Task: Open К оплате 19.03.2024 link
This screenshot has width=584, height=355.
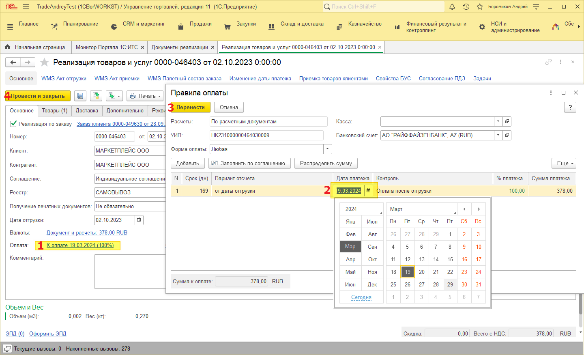Action: tap(80, 245)
